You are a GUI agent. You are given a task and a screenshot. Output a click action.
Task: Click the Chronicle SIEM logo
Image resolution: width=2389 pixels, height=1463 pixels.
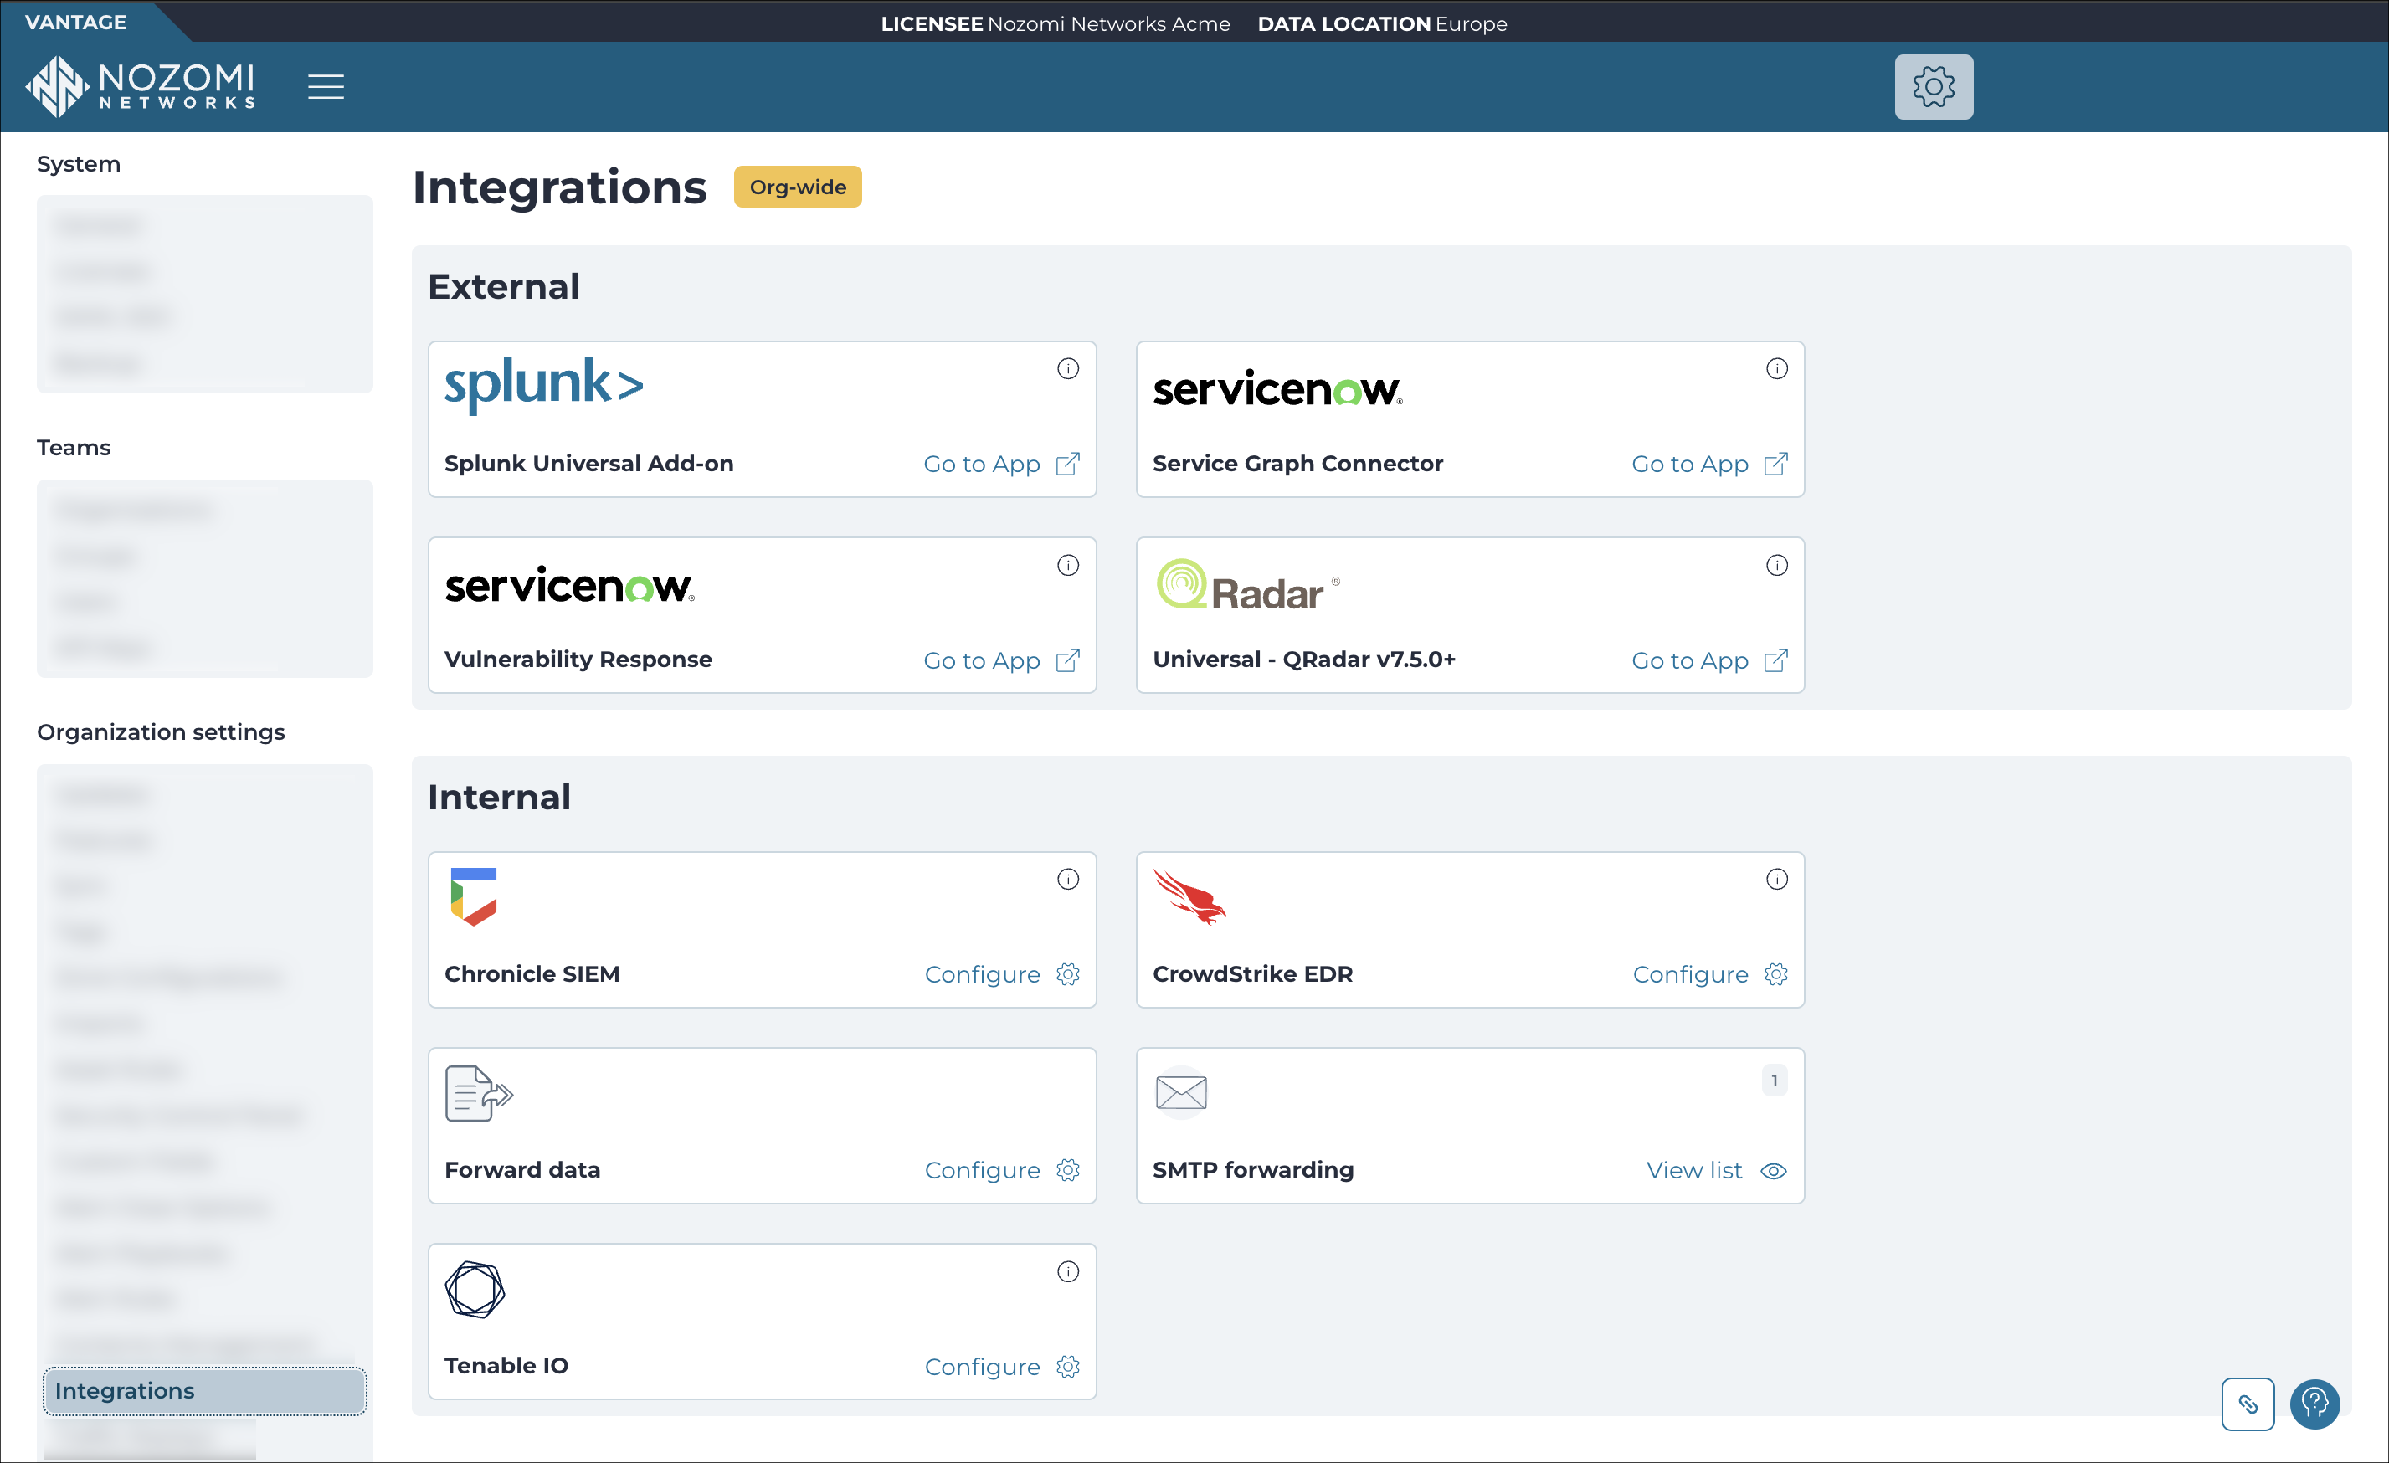pos(473,897)
